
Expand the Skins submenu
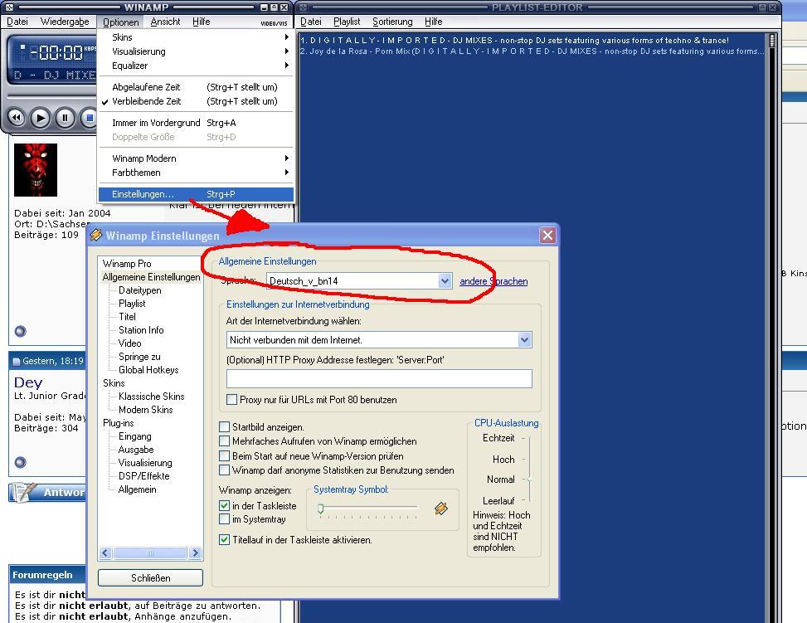click(196, 37)
